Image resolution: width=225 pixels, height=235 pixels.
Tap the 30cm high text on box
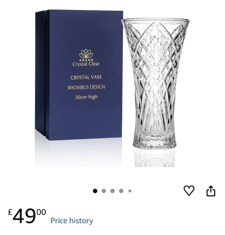pos(86,97)
